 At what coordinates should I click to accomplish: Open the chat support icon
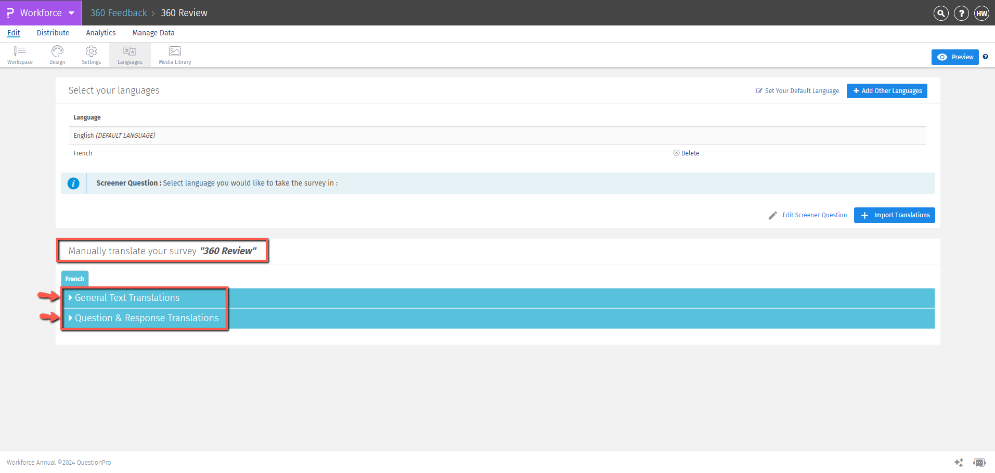tap(979, 462)
